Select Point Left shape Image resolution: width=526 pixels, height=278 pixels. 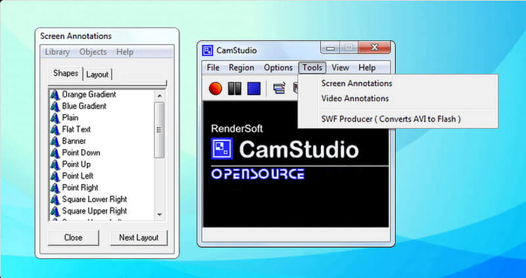tap(78, 176)
